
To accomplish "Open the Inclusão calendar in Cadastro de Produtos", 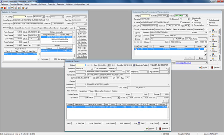I will pos(44,17).
